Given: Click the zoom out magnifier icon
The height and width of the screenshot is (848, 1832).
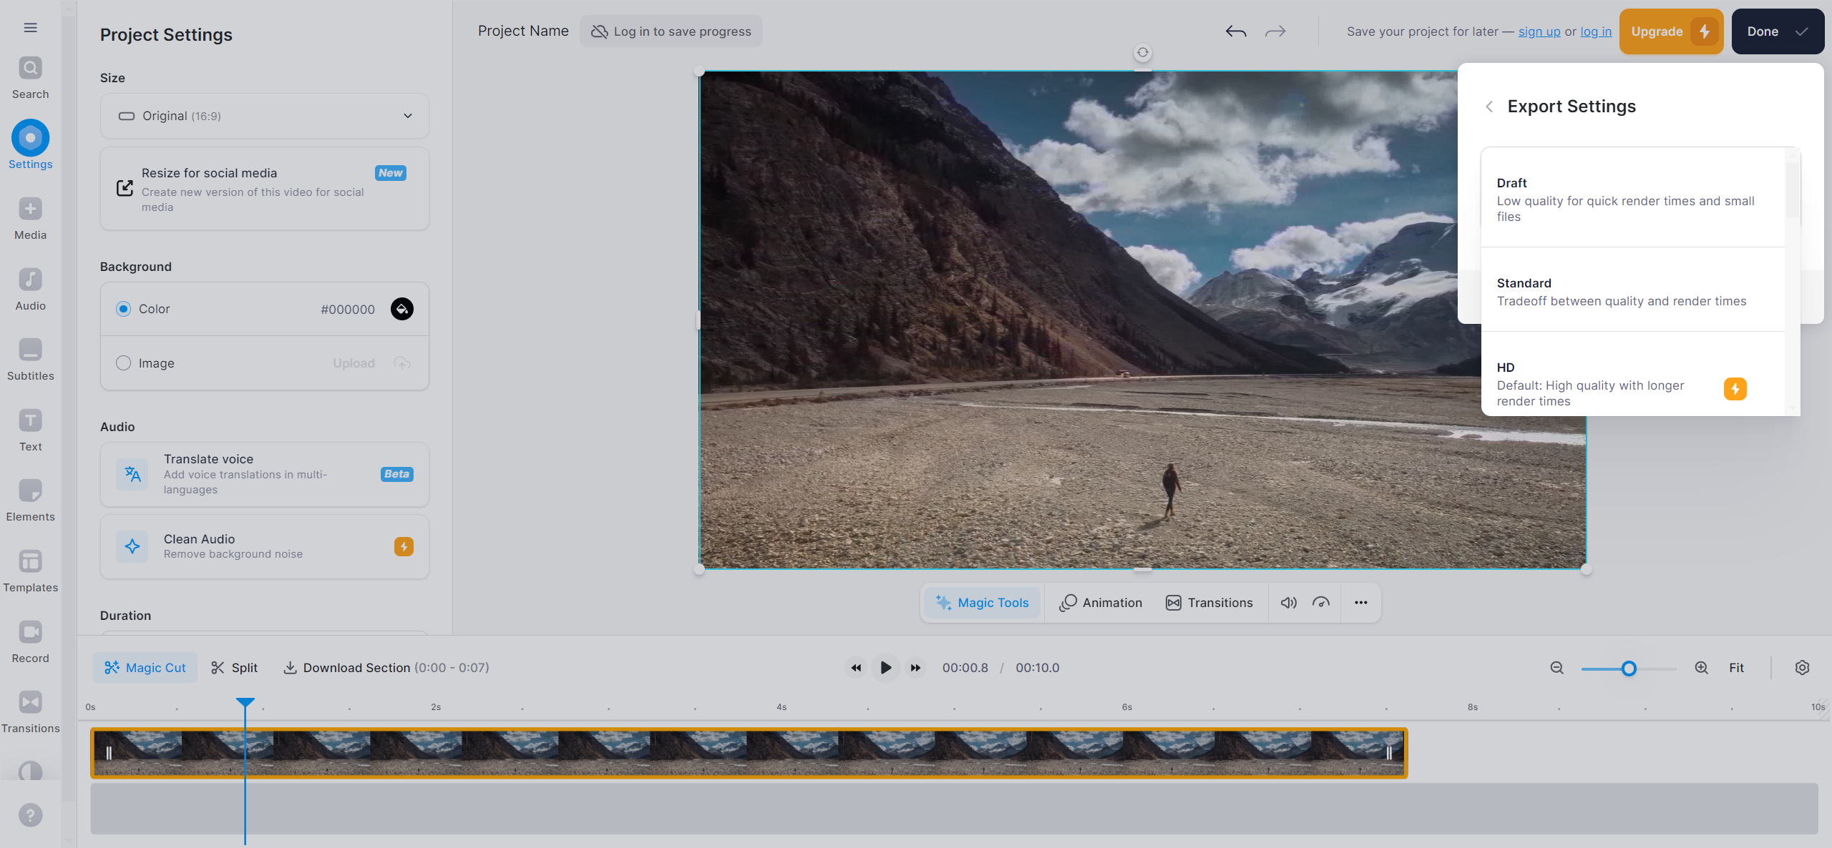Looking at the screenshot, I should tap(1556, 667).
